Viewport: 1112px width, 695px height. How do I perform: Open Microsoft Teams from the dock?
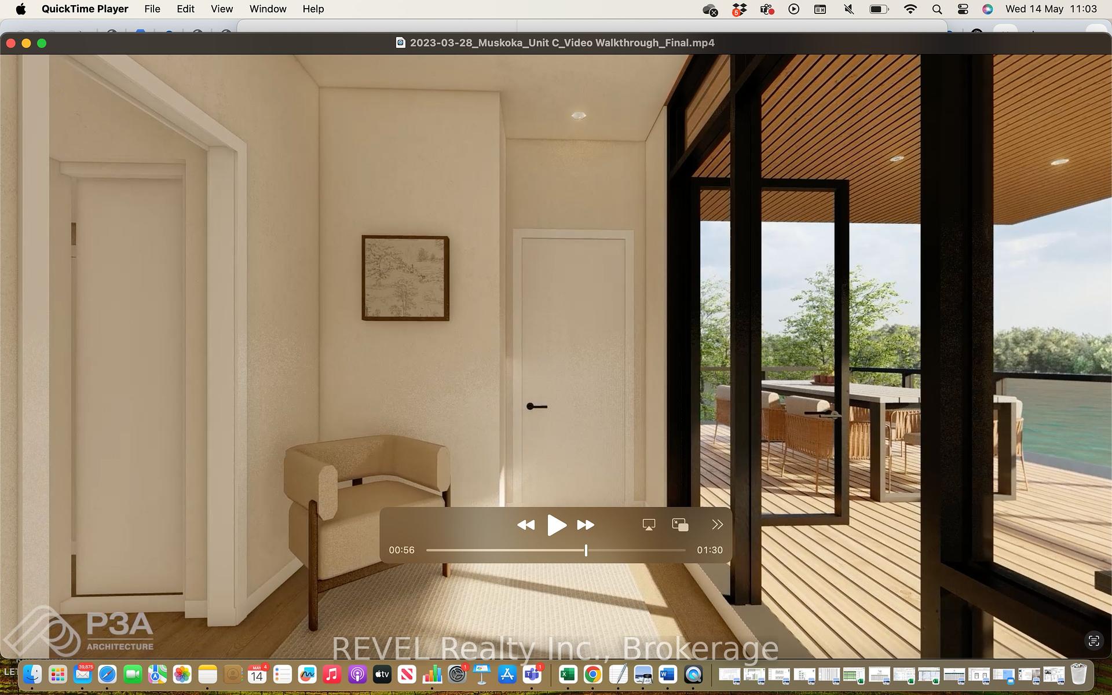pos(532,674)
